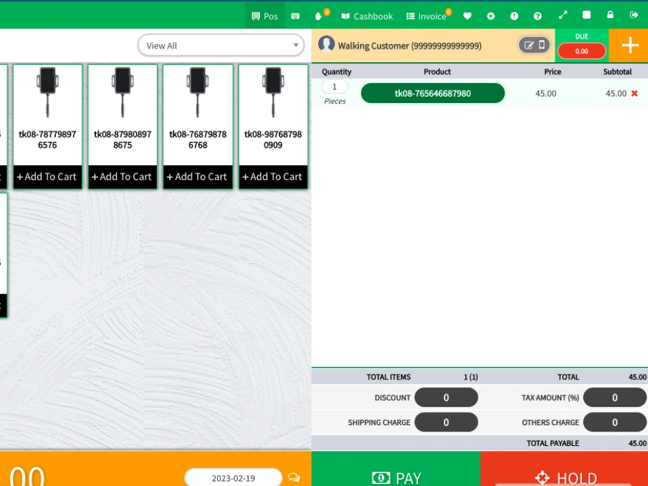Edit customer with the pencil icon
This screenshot has width=648, height=486.
(x=529, y=45)
